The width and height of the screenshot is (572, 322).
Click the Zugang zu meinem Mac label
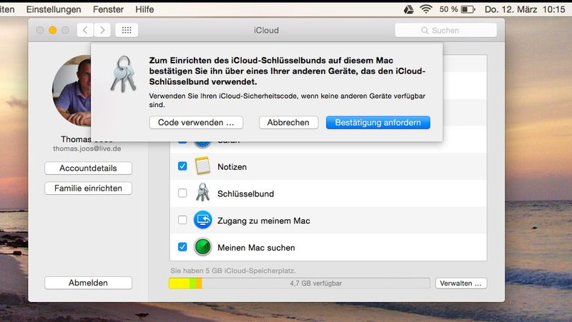click(x=264, y=221)
